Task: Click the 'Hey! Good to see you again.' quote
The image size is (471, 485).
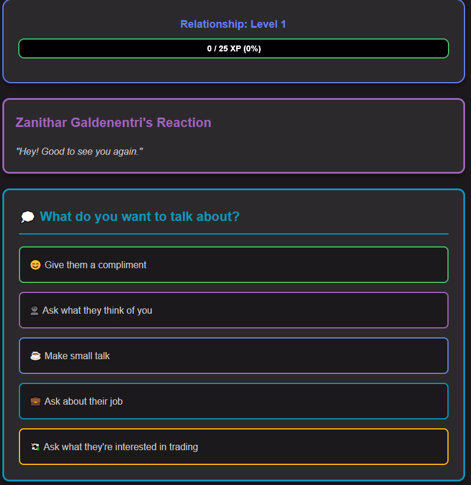Action: pyautogui.click(x=79, y=152)
